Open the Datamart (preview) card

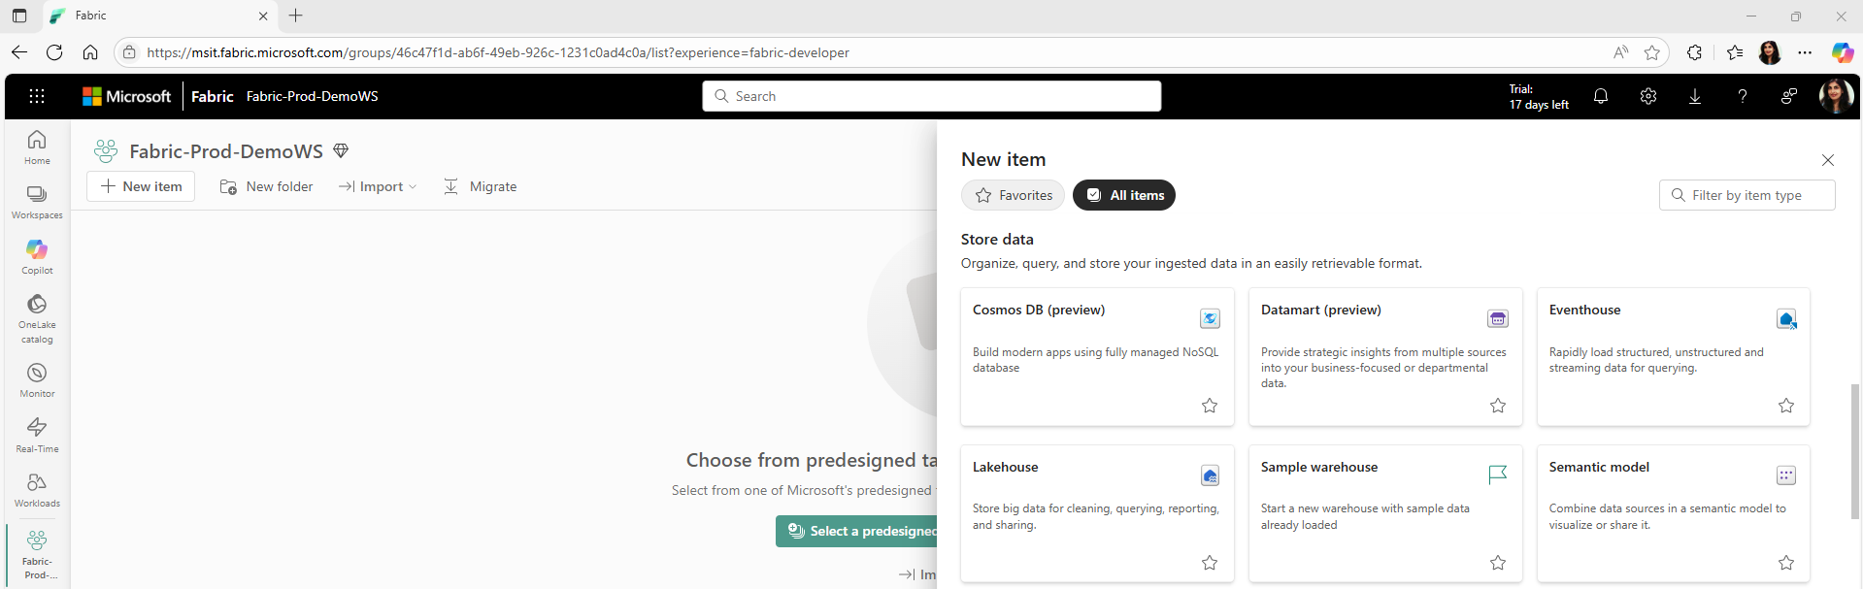[x=1385, y=357]
